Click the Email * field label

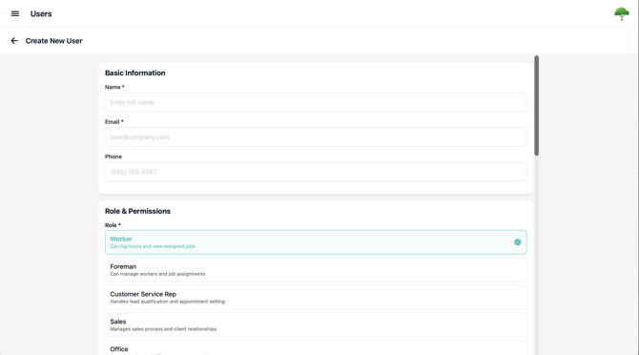click(114, 122)
